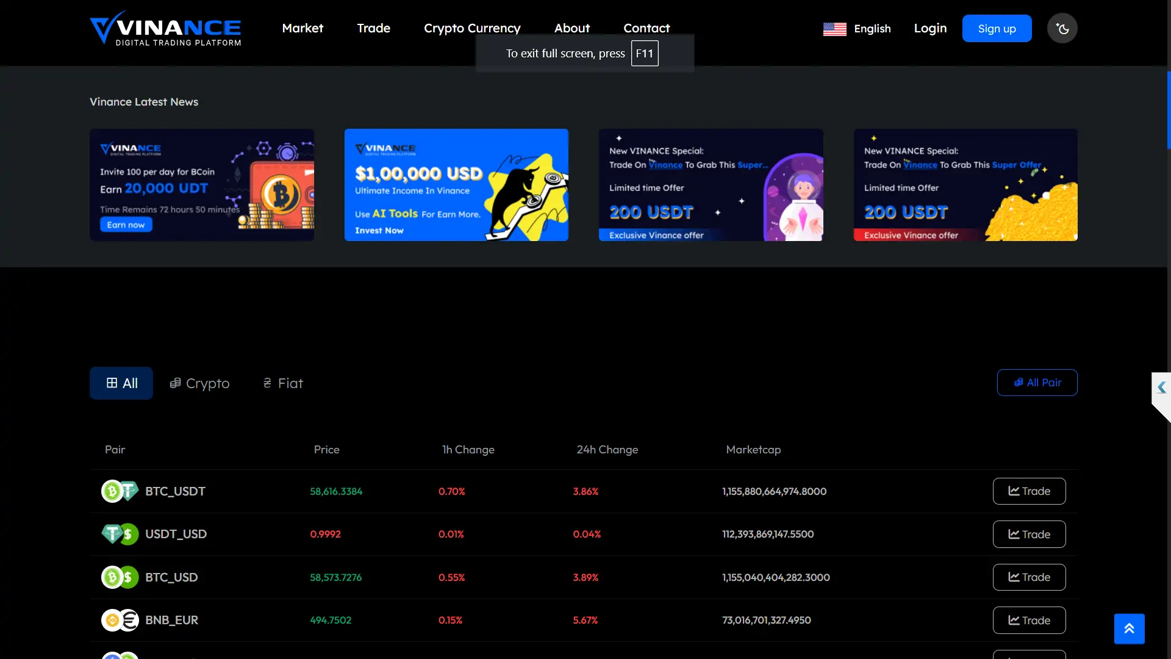Open the Market menu item

click(302, 28)
